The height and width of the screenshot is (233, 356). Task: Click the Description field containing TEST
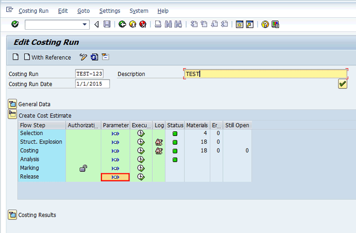(x=265, y=74)
